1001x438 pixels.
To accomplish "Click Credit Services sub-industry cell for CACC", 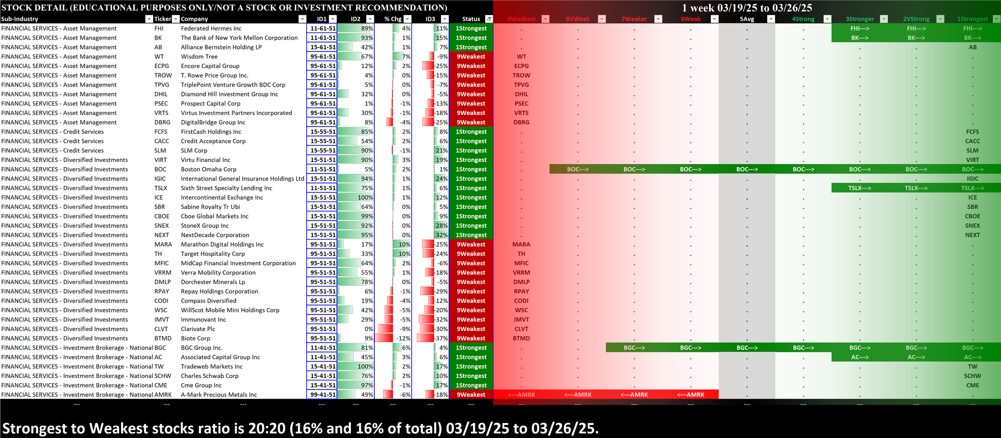I will (x=77, y=141).
